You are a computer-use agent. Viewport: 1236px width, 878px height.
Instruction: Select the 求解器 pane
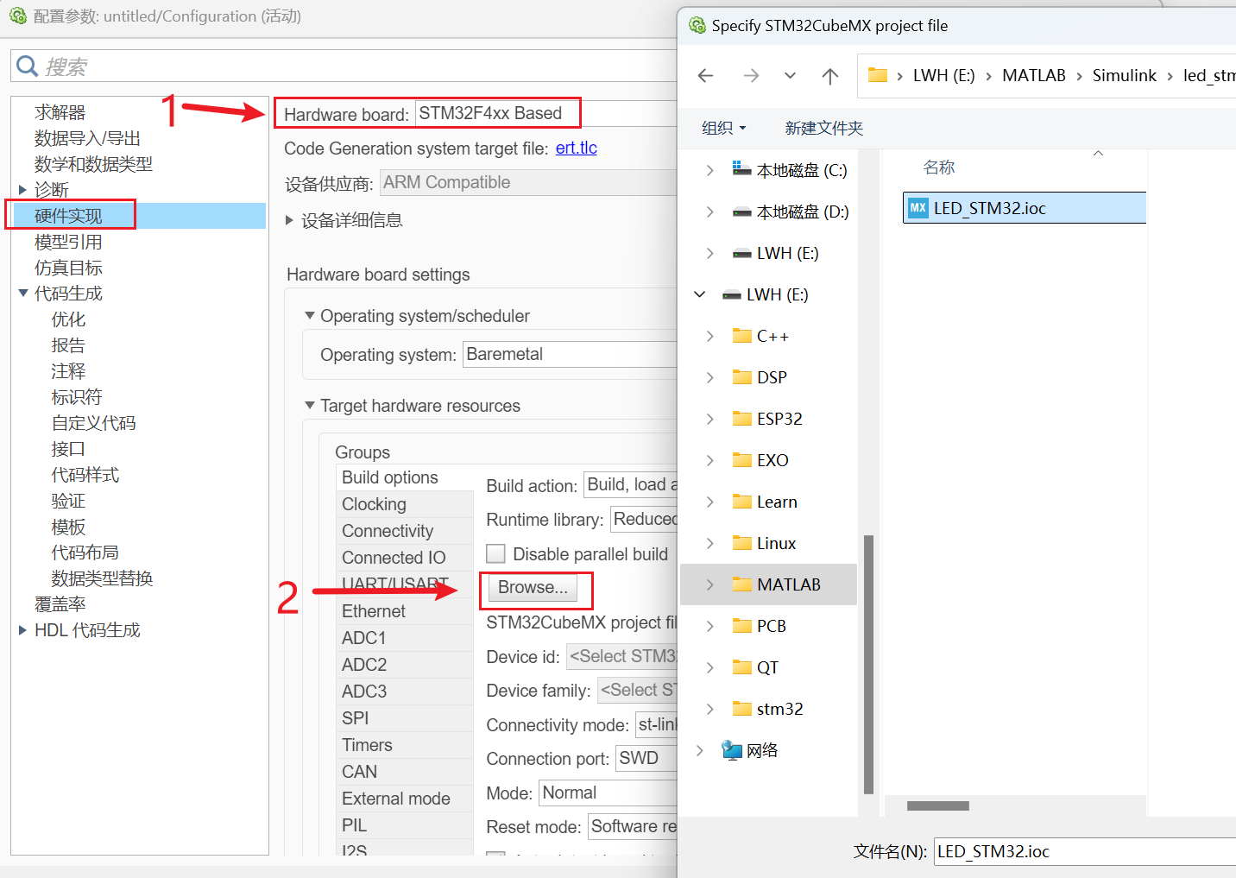pos(60,112)
